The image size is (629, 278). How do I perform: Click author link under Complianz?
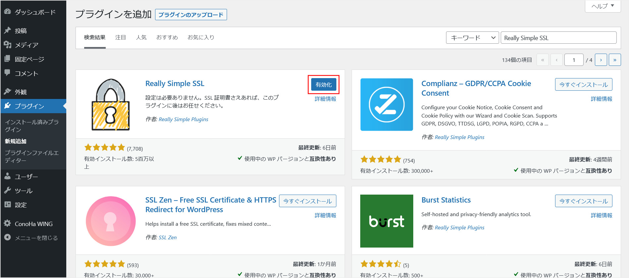(459, 137)
